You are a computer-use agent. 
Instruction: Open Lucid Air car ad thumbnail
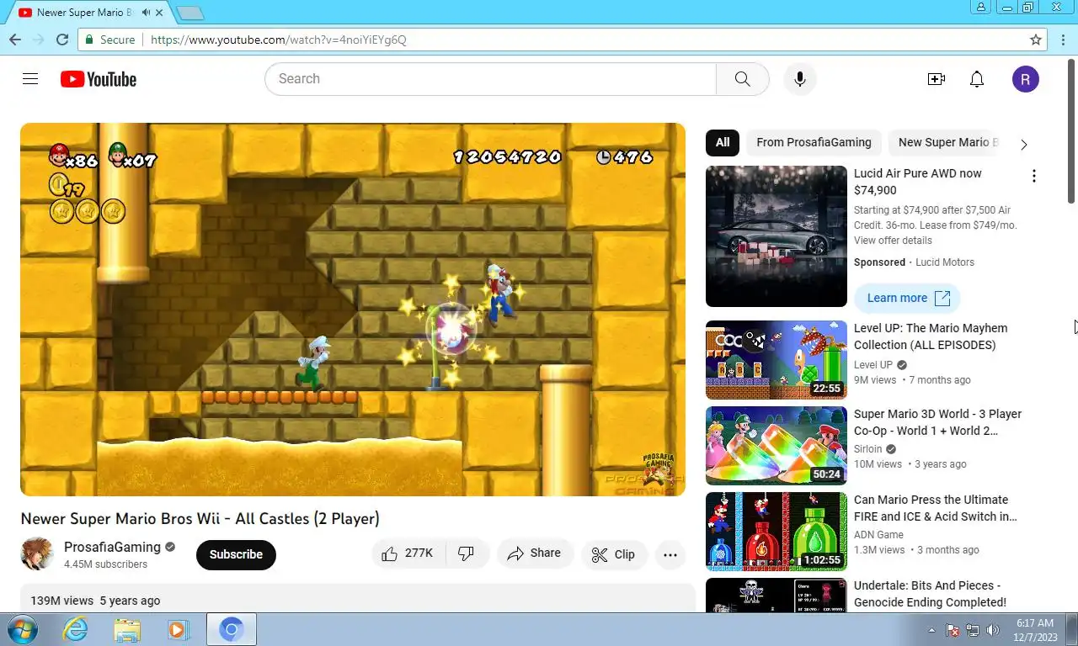click(776, 236)
